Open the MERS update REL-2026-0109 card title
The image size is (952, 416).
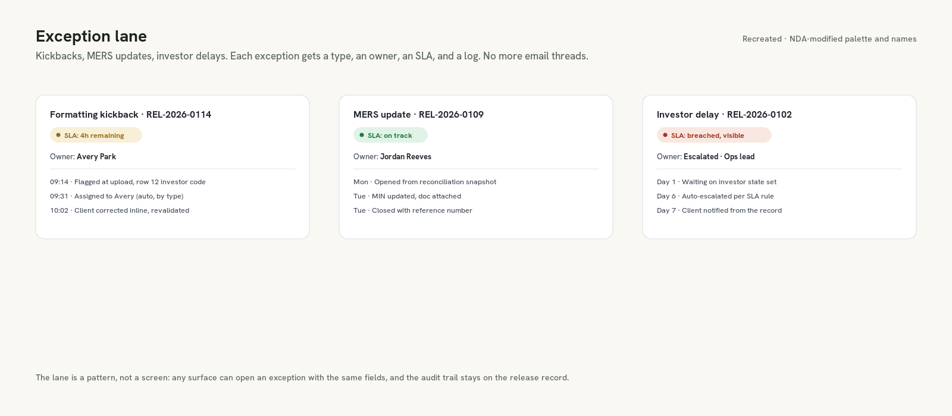click(418, 115)
